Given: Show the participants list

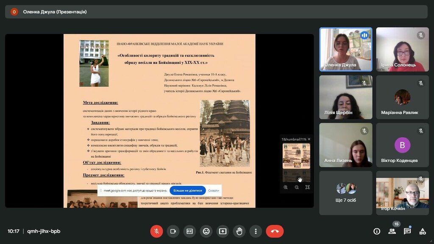Looking at the screenshot, I should [392, 231].
